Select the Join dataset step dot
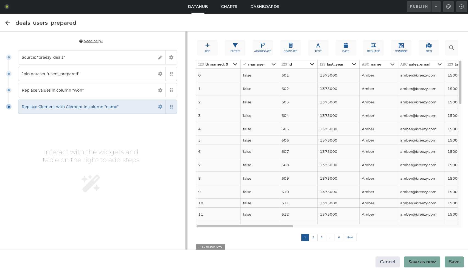Image resolution: width=468 pixels, height=271 pixels. 9,74
